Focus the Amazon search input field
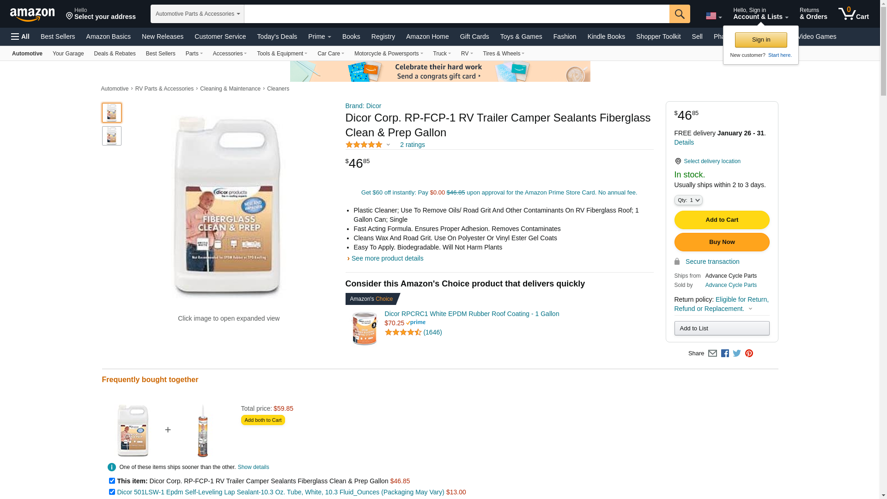887x499 pixels. 456,14
